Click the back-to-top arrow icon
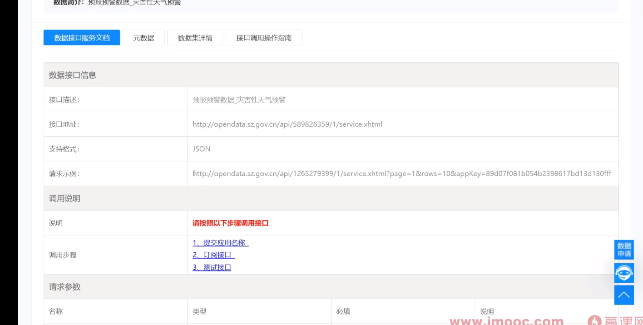643x325 pixels. point(624,295)
